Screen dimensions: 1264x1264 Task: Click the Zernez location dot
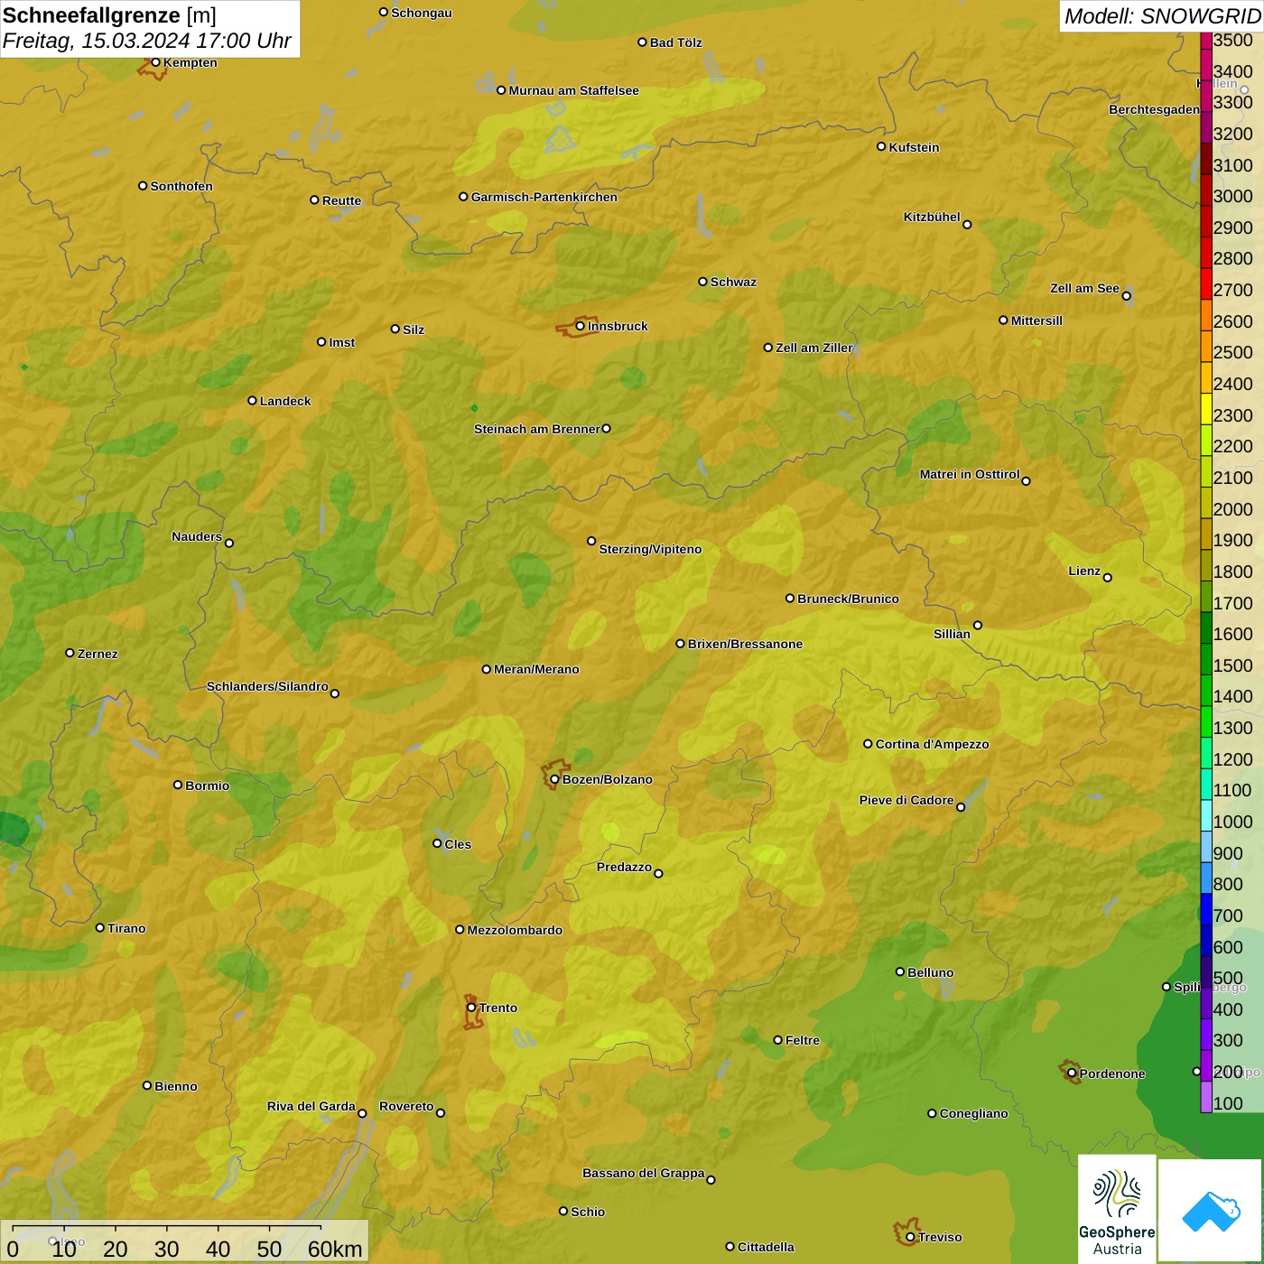coord(70,653)
